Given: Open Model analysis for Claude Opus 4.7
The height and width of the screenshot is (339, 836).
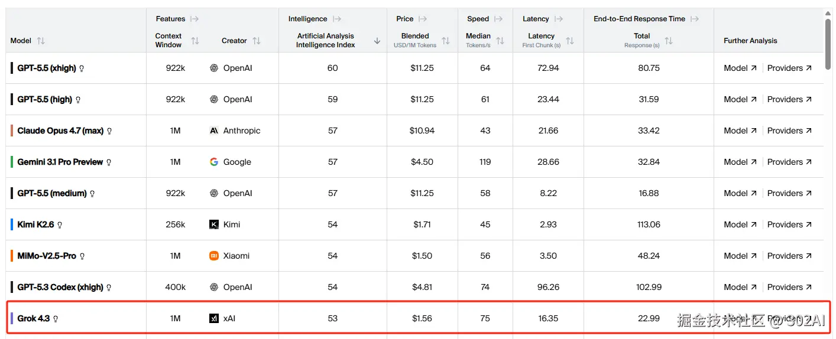Looking at the screenshot, I should click(x=740, y=131).
